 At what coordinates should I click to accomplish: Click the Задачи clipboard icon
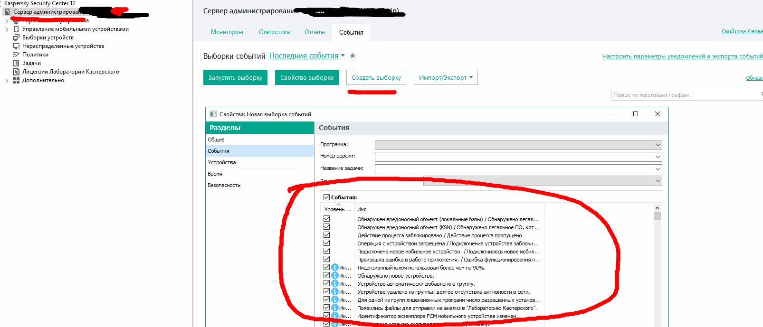(x=16, y=63)
